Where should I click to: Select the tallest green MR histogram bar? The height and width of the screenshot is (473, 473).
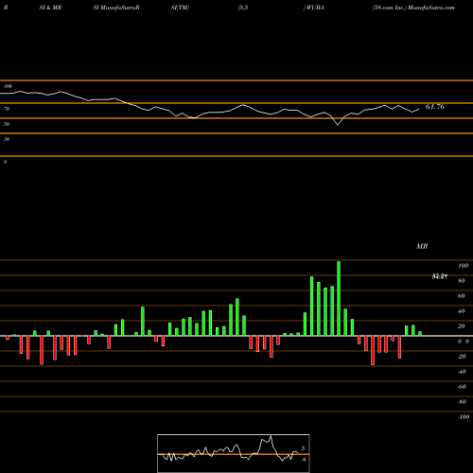pos(339,298)
